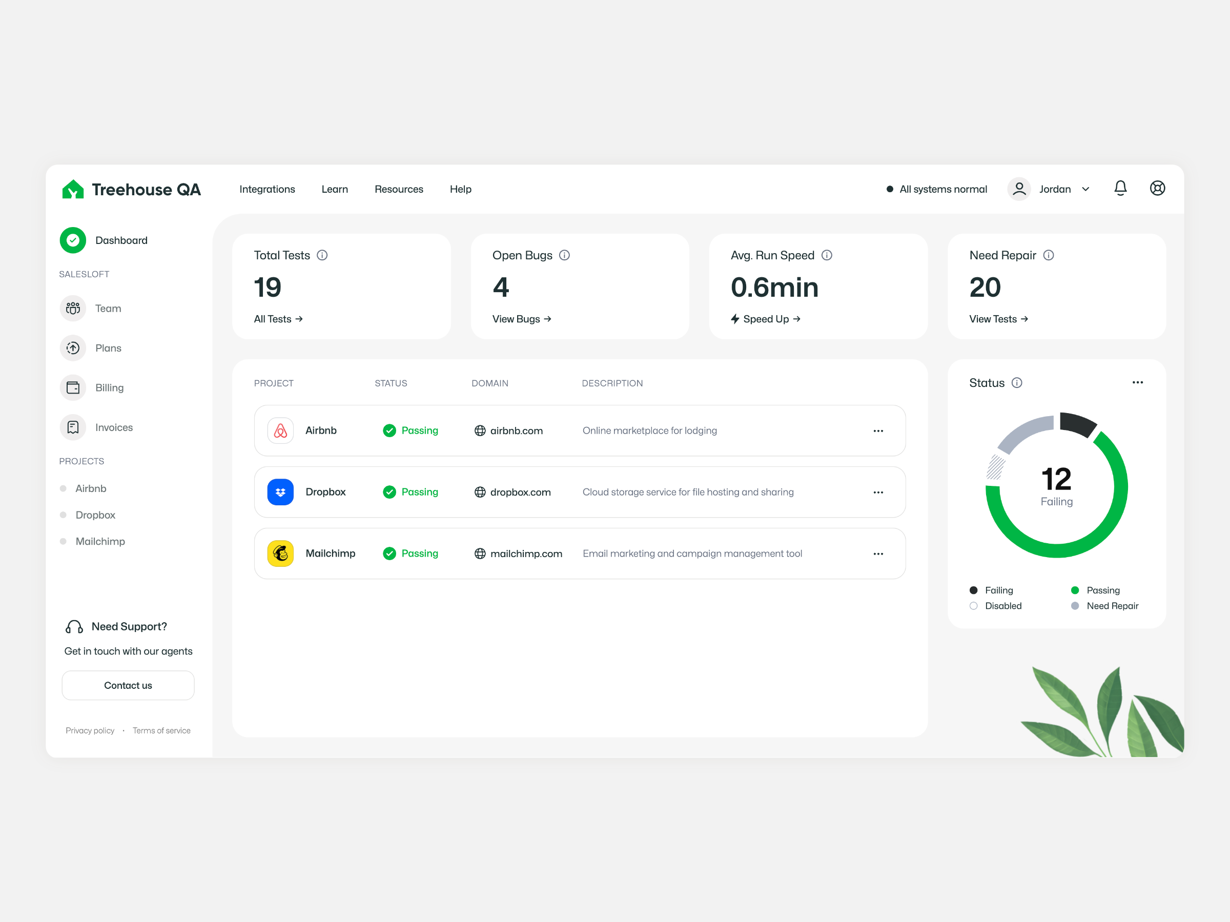Open the Team sidebar icon
Screen dimensions: 1230x922
(x=73, y=308)
